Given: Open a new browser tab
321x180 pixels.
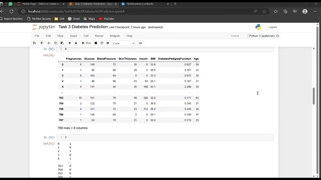Looking at the screenshot, I should [x=175, y=4].
